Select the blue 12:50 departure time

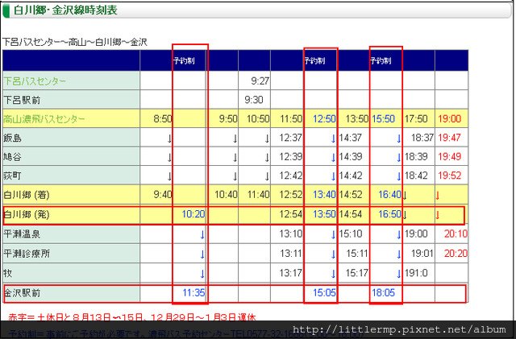point(324,118)
